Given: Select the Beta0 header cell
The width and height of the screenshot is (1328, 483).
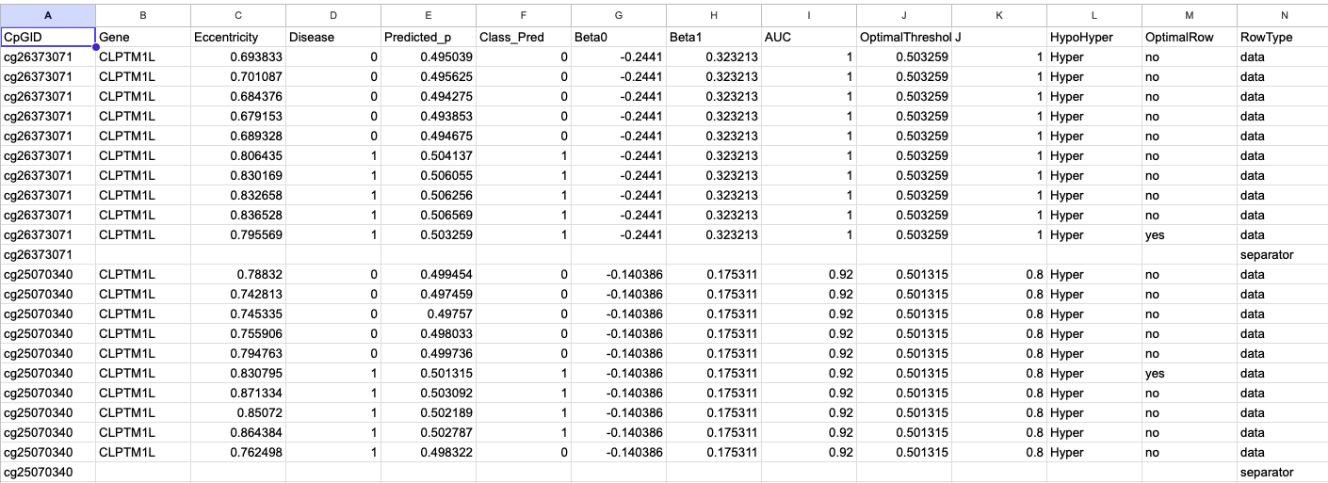Looking at the screenshot, I should coord(618,38).
